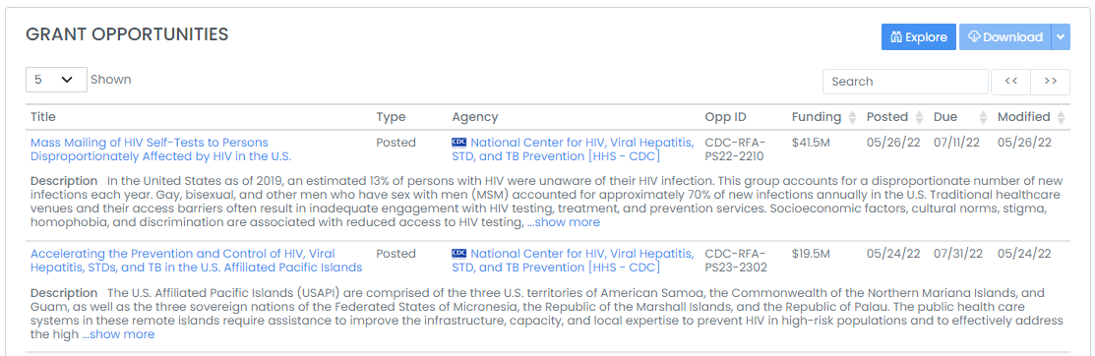The height and width of the screenshot is (356, 1095).
Task: Open National Center for HIV agency link in first row
Action: [x=574, y=149]
